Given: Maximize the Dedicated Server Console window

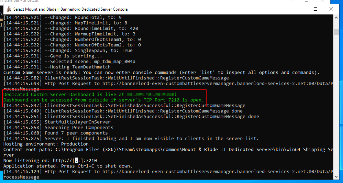Looking at the screenshot, I should coord(315,9).
